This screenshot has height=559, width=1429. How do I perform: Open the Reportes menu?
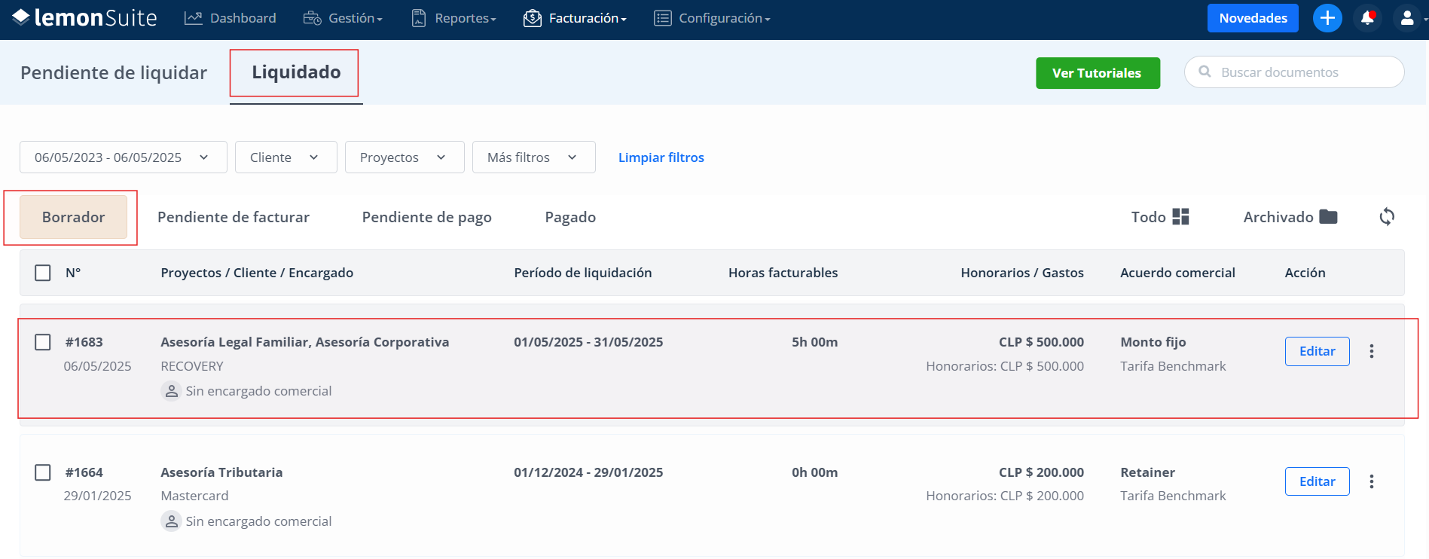click(453, 18)
